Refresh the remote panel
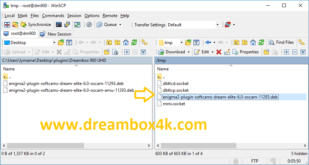309x165 pixels. click(x=262, y=42)
